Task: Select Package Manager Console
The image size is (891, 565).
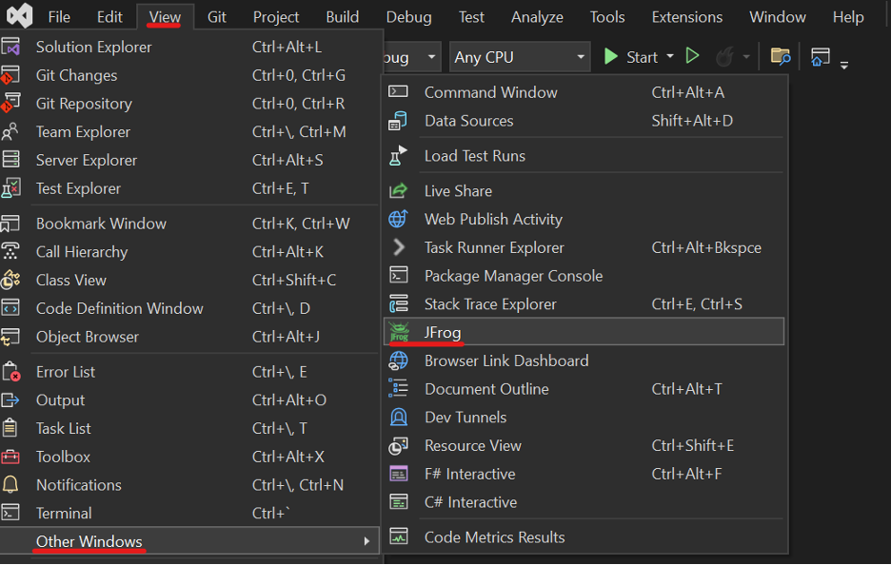Action: [513, 276]
